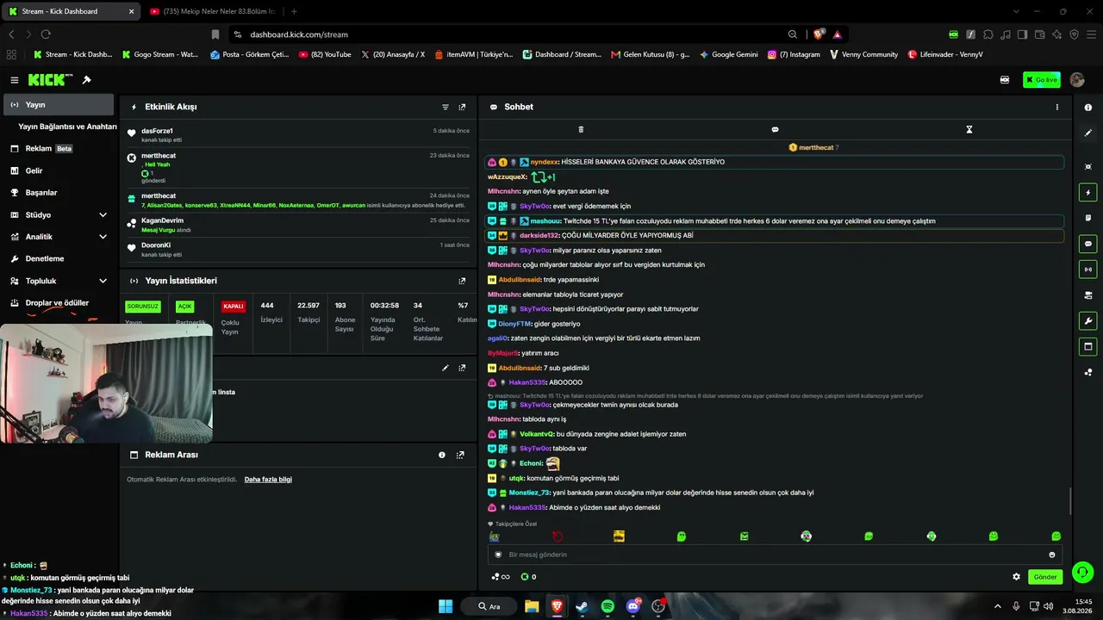
Task: Open Windows Start menu
Action: (x=446, y=606)
